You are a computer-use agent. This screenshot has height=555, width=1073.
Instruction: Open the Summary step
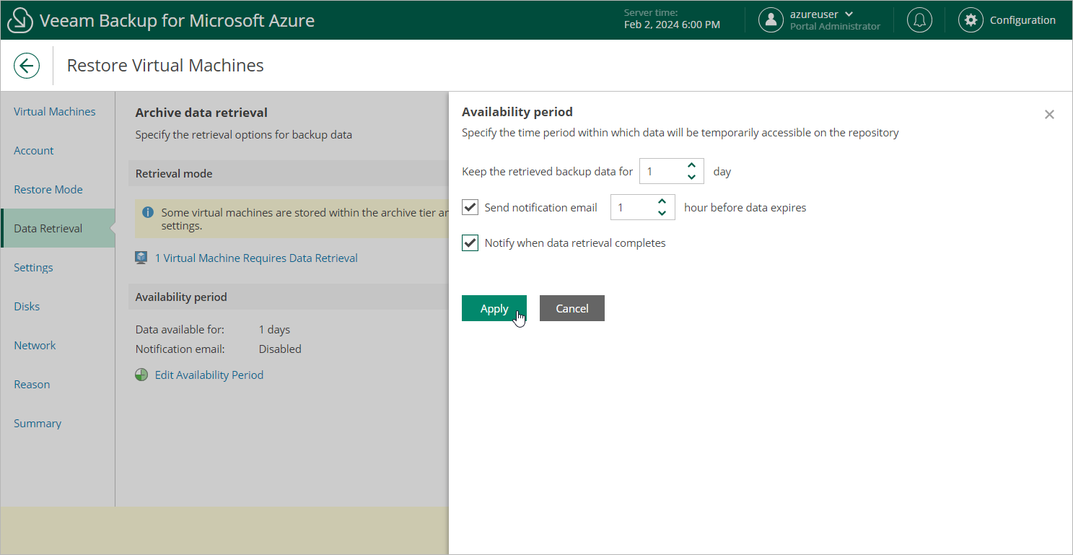coord(38,424)
